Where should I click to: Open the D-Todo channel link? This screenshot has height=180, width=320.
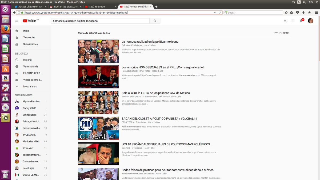(x=125, y=46)
